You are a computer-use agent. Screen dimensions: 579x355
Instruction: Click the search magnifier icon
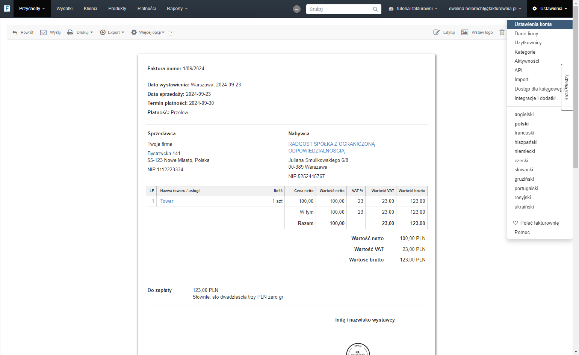click(x=375, y=9)
